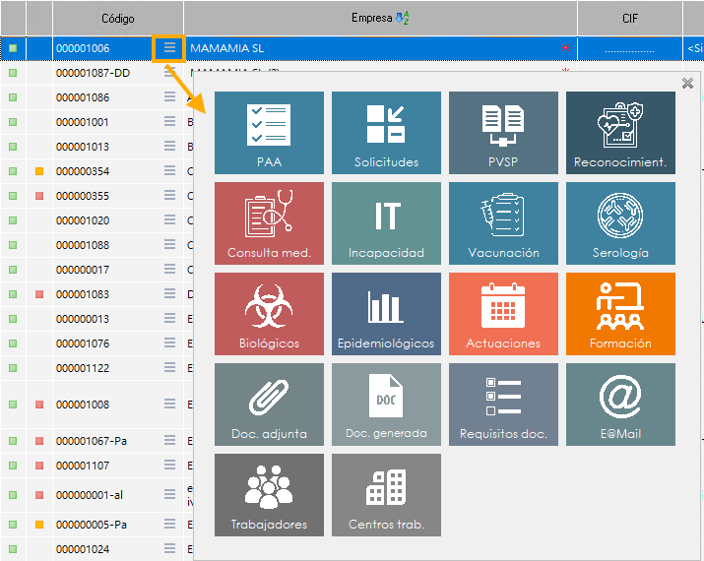
Task: Open the Formación training tile
Action: click(620, 314)
